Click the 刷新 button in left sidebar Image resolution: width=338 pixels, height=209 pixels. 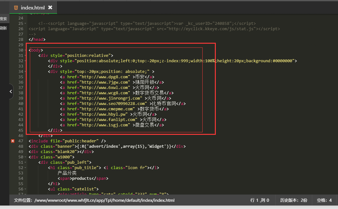coord(4,28)
